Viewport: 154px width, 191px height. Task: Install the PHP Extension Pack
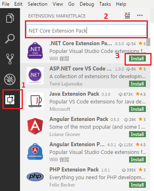(x=137, y=185)
